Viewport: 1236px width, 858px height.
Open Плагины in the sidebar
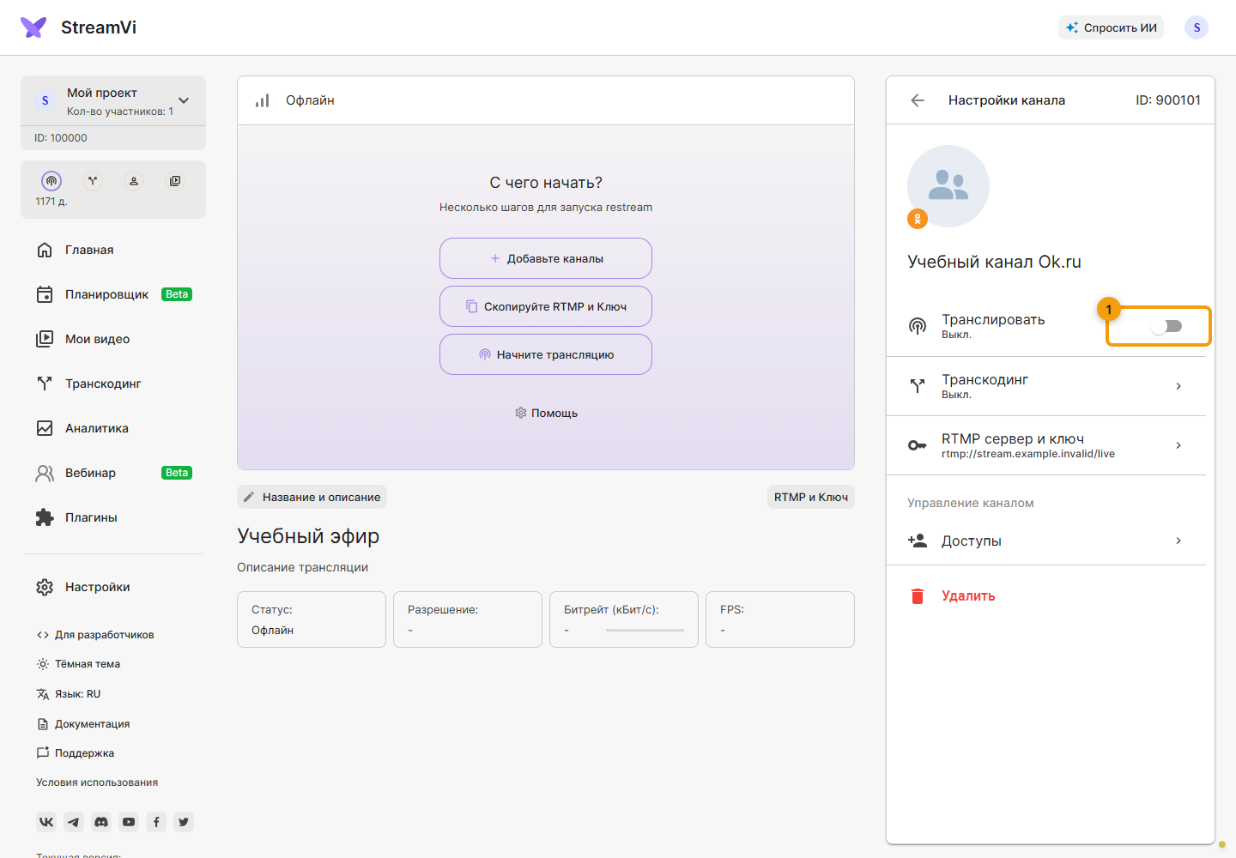point(113,517)
